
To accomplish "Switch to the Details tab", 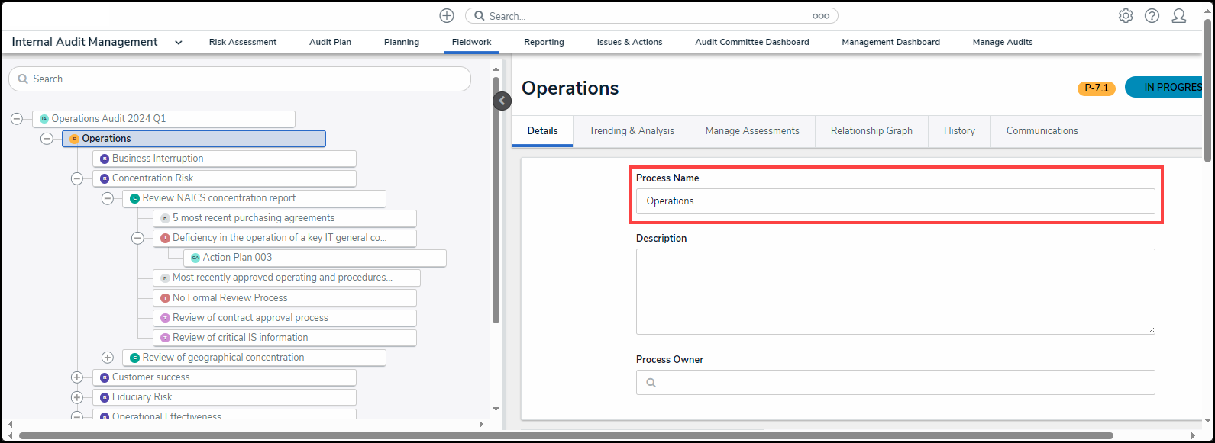I will (x=543, y=131).
